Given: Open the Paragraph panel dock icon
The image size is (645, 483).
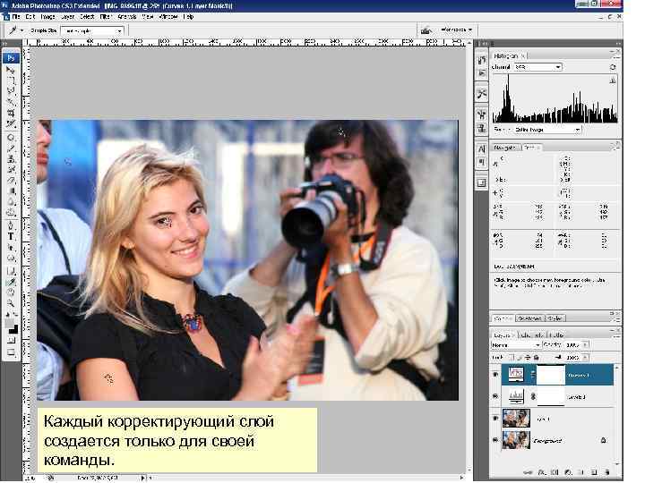Looking at the screenshot, I should (482, 162).
